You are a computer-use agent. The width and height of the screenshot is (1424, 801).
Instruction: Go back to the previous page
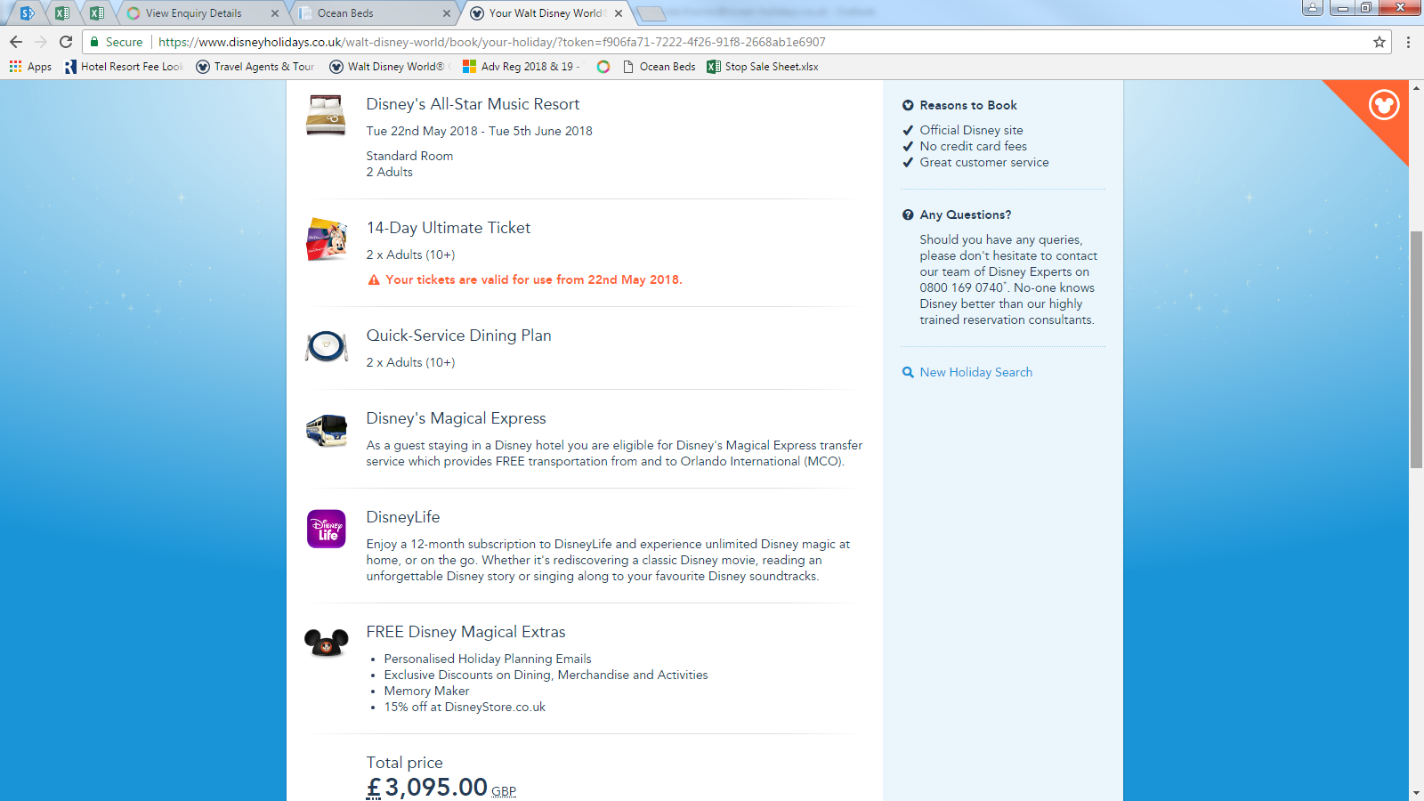click(16, 42)
